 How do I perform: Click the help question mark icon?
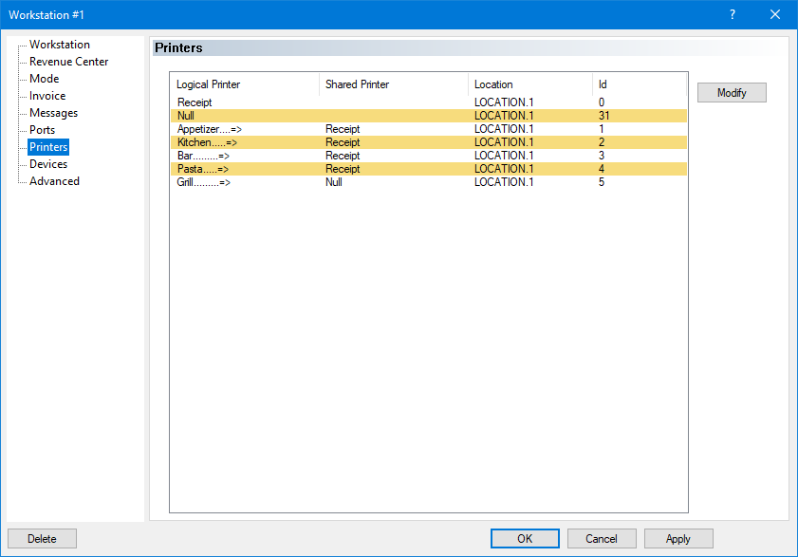(x=732, y=14)
